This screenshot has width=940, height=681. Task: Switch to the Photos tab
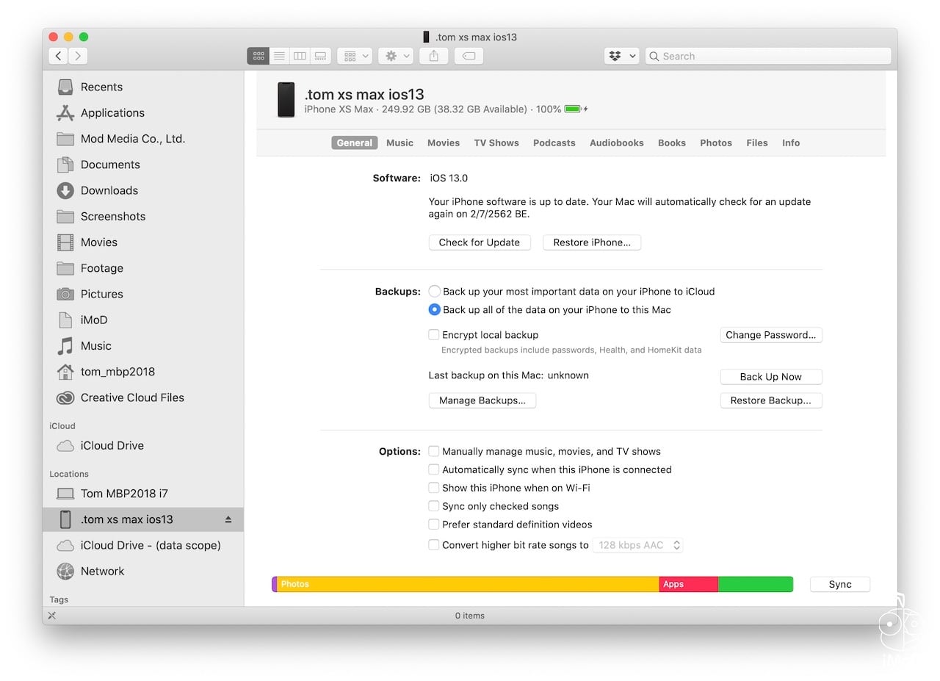(715, 143)
